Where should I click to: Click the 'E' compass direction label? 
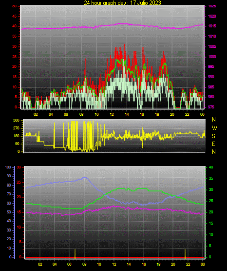tap(213, 144)
